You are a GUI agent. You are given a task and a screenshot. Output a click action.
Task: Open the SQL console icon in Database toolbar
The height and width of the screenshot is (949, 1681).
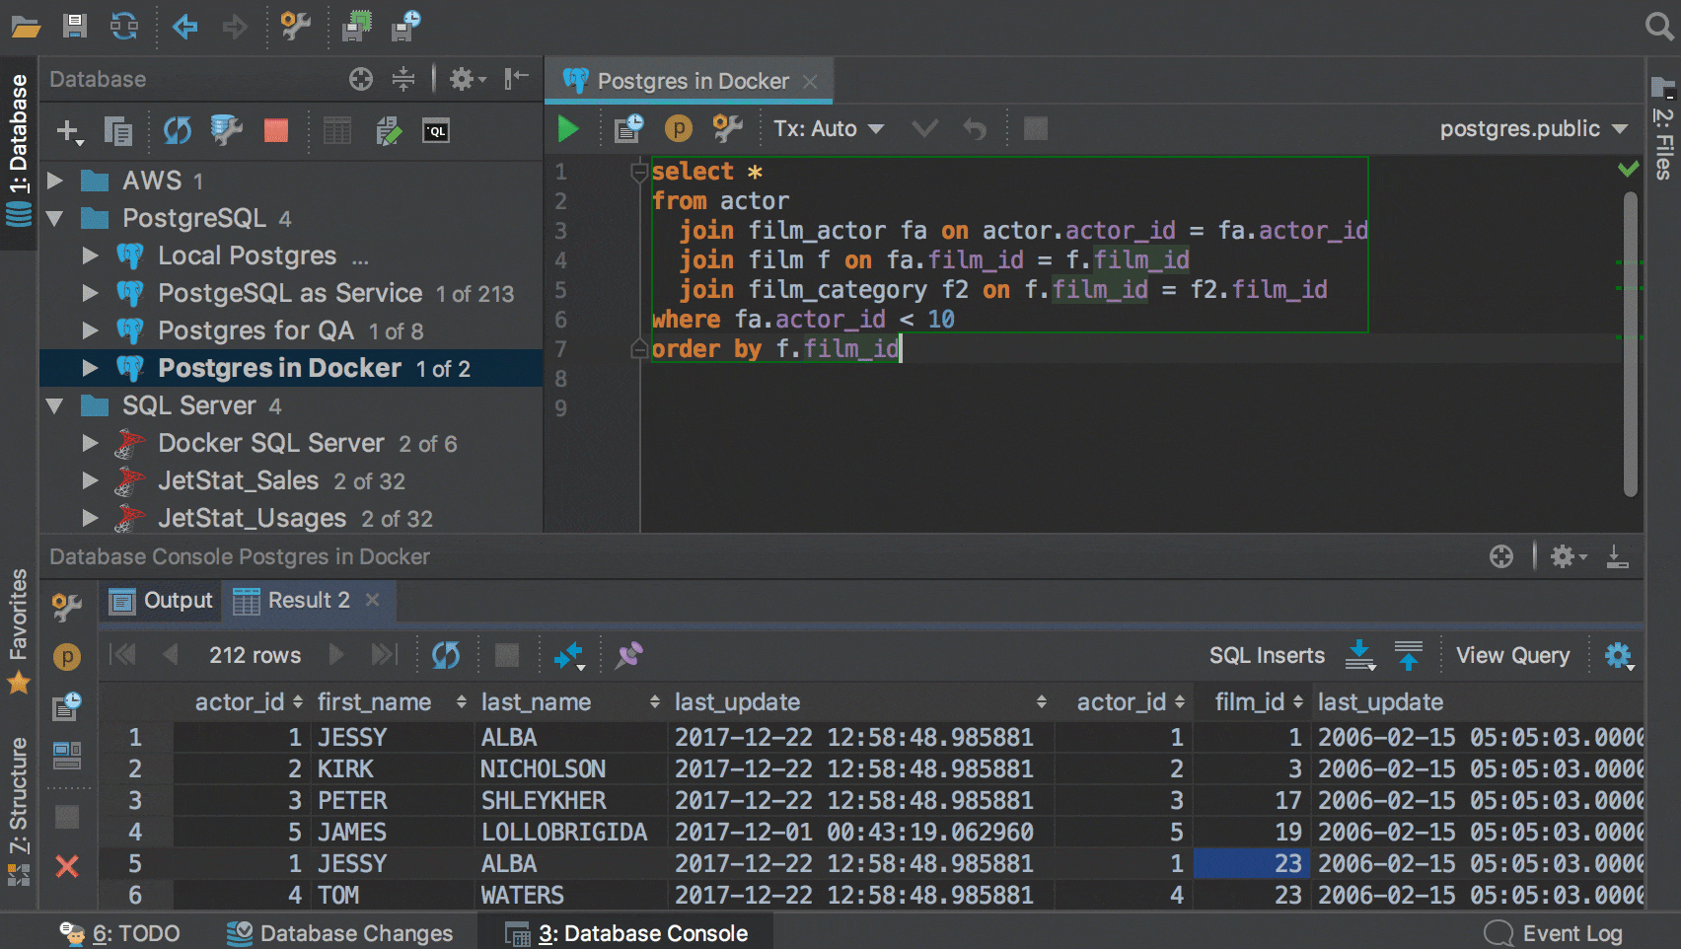(x=435, y=130)
